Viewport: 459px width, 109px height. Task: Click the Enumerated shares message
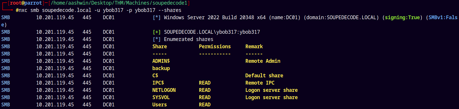[x=189, y=39]
